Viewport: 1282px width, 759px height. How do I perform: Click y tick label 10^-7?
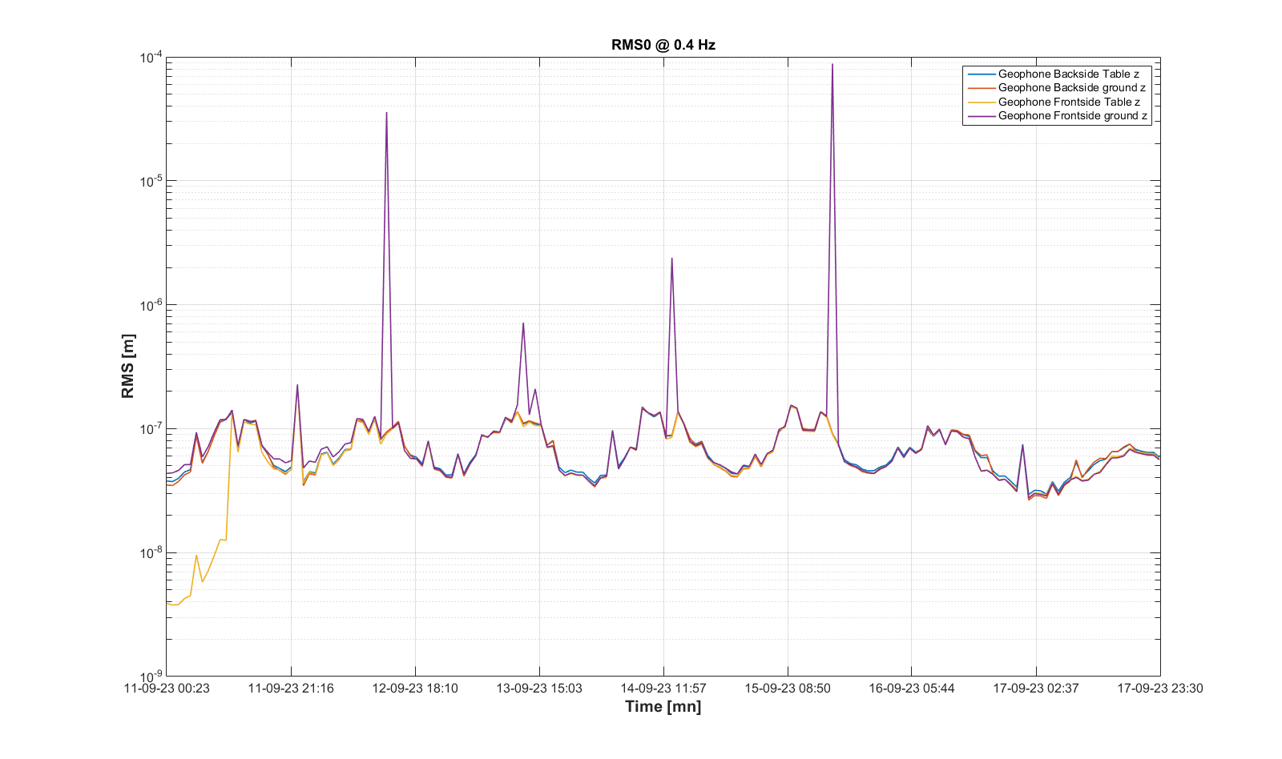coord(151,428)
